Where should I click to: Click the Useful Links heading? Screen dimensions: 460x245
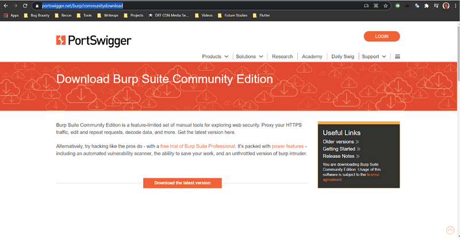pos(342,133)
